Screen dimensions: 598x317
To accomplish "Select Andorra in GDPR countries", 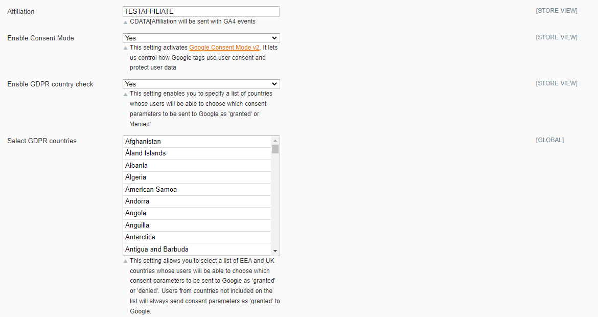I will pyautogui.click(x=197, y=201).
